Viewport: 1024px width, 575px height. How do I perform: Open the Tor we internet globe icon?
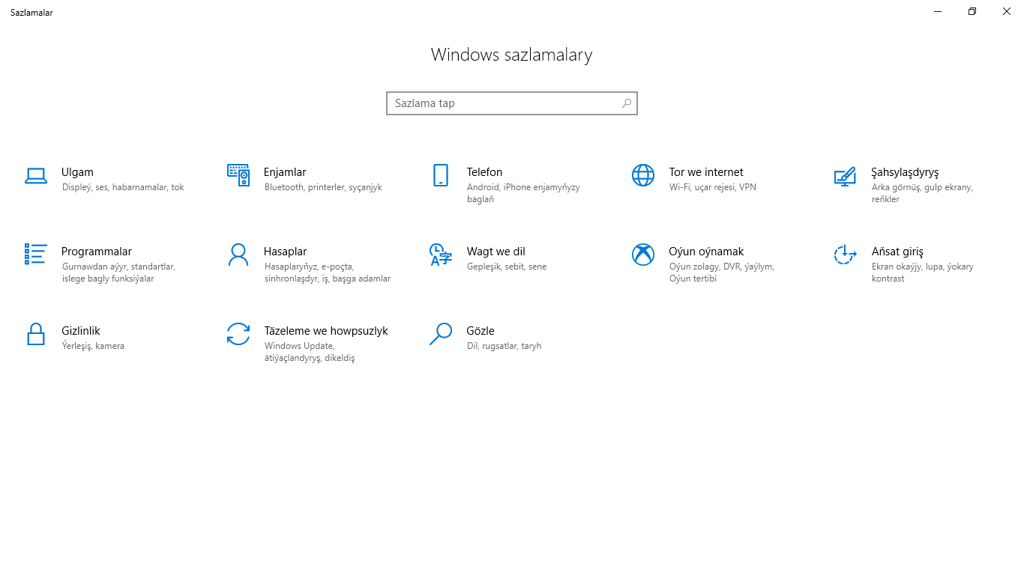pyautogui.click(x=643, y=175)
